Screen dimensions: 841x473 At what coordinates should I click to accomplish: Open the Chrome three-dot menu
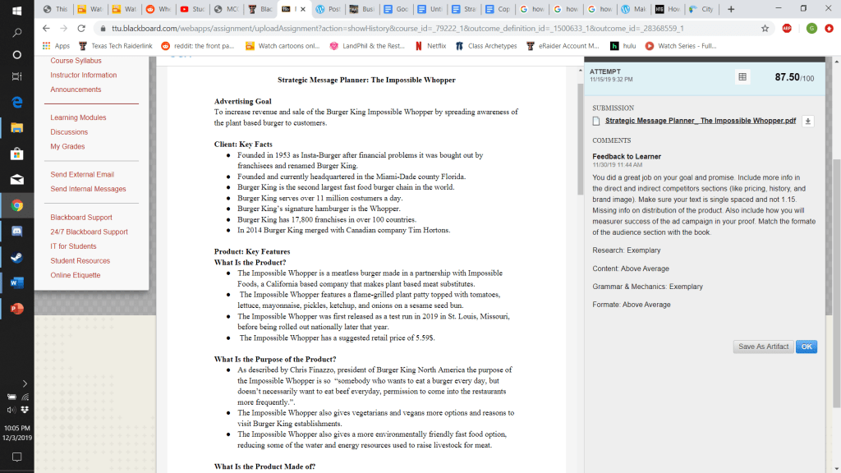click(830, 28)
